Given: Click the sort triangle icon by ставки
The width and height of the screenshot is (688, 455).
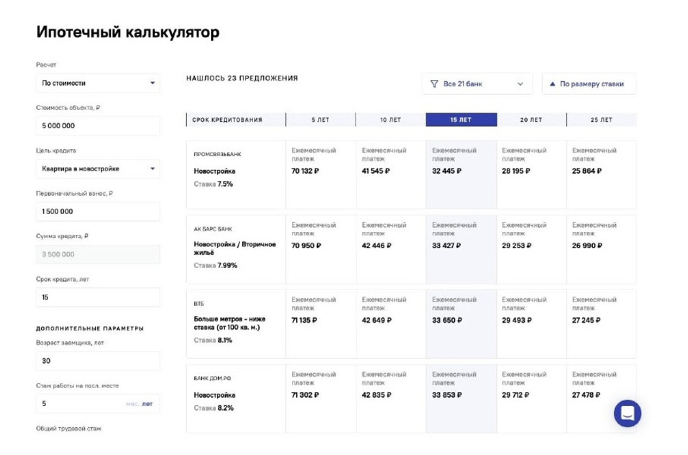Looking at the screenshot, I should 552,84.
